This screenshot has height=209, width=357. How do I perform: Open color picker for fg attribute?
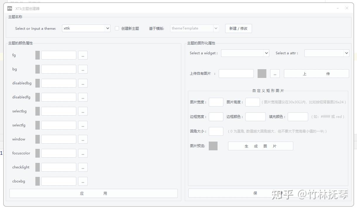[x=83, y=55]
